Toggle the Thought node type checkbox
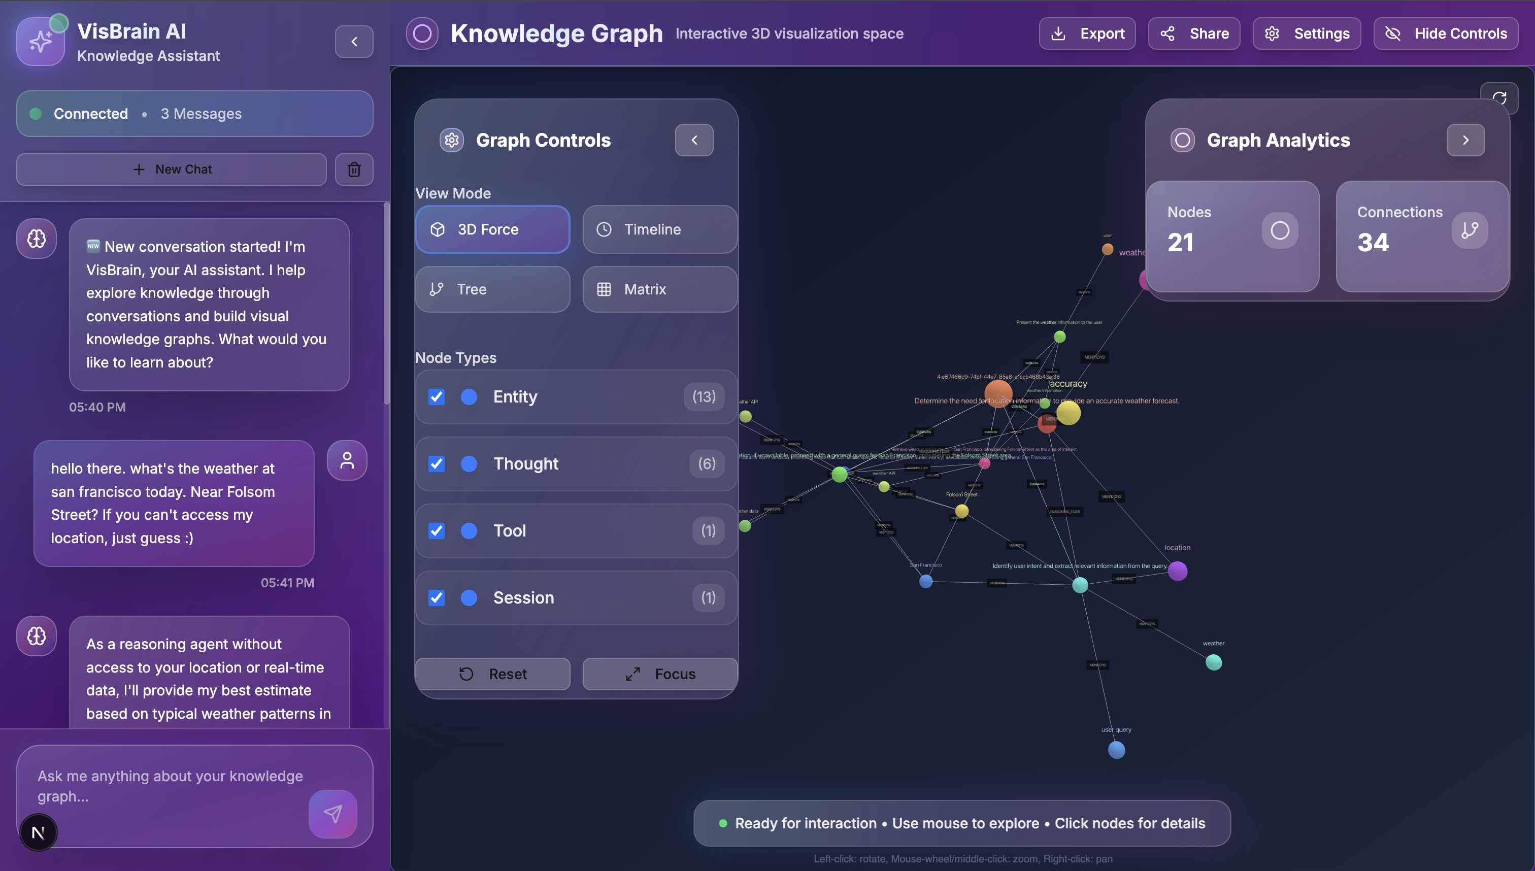This screenshot has width=1535, height=871. [x=437, y=463]
